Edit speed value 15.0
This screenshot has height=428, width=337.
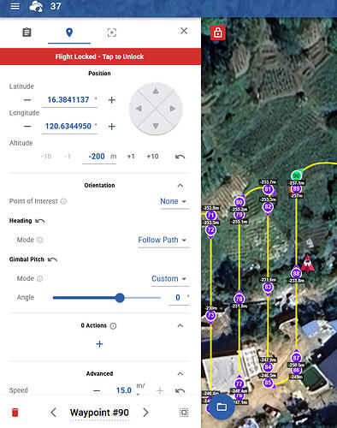point(124,390)
